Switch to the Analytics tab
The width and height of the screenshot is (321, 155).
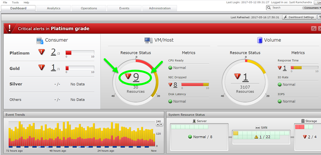(54, 8)
